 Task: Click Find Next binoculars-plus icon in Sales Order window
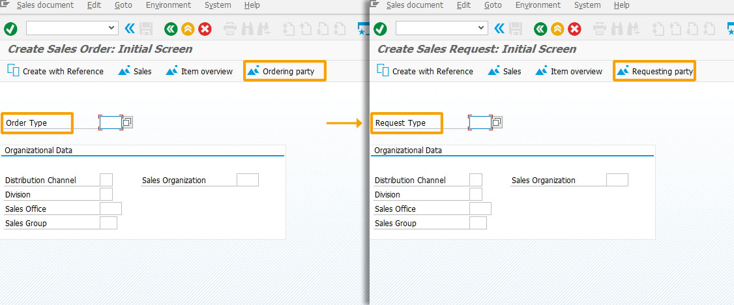click(263, 29)
